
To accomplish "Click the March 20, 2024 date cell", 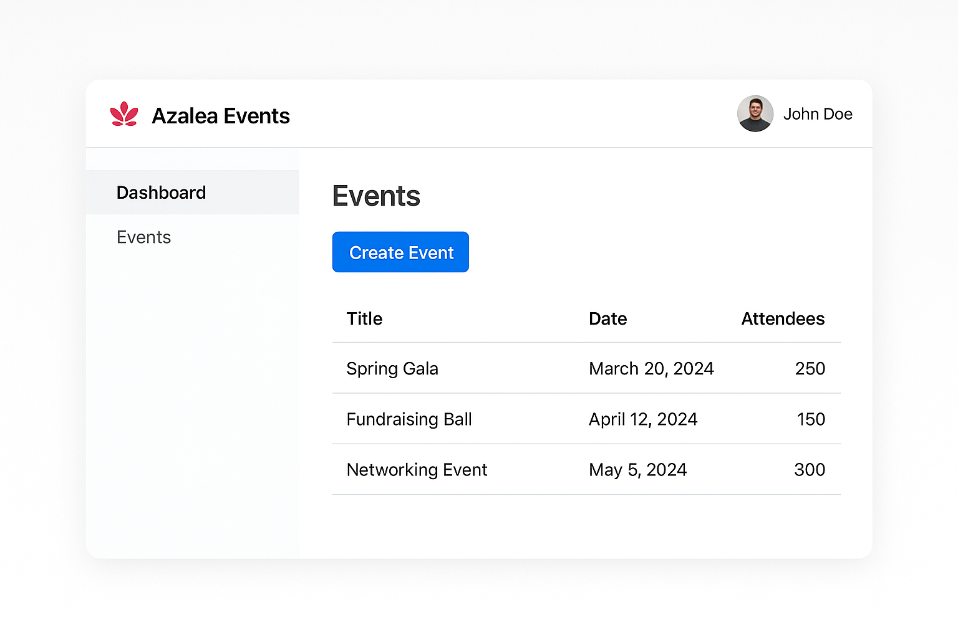I will (x=651, y=369).
